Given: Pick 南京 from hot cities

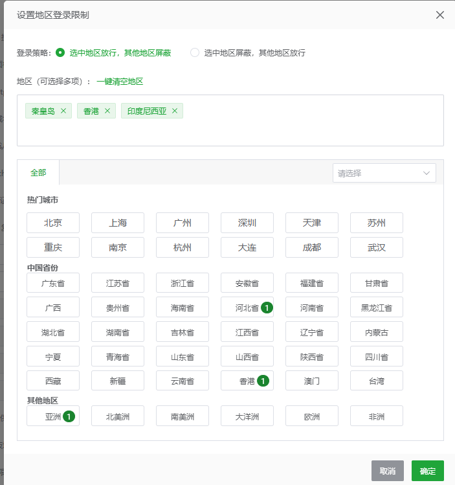Looking at the screenshot, I should click(x=118, y=247).
